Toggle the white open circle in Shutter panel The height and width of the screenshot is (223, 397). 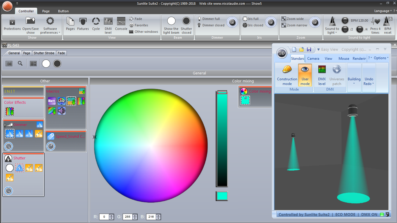(10, 168)
